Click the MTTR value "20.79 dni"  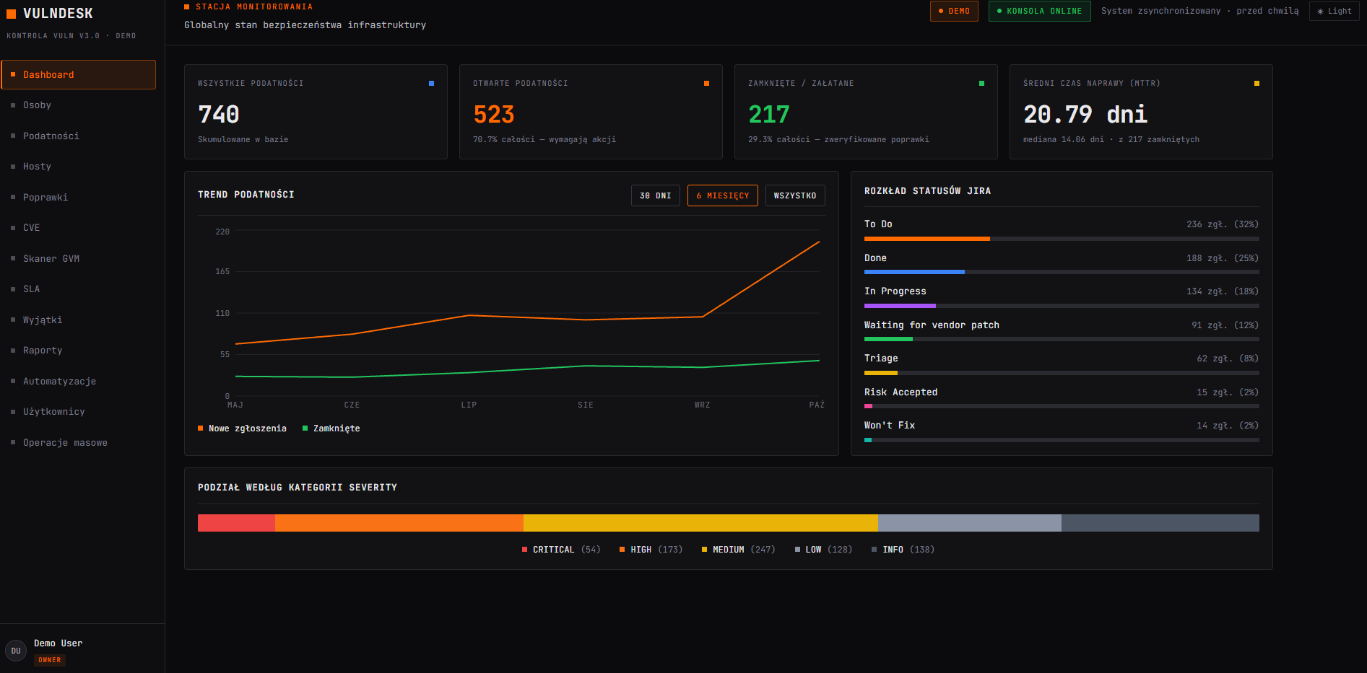click(1085, 115)
